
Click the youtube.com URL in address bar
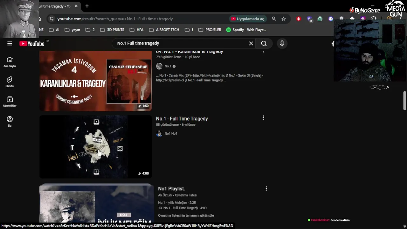pos(115,19)
